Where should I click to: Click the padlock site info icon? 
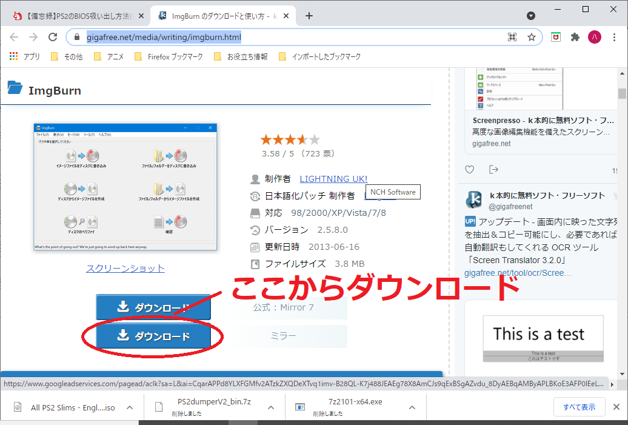coord(77,37)
